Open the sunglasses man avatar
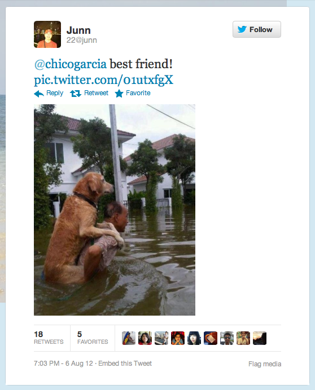Screen dimensions: 315x390 (x=227, y=338)
